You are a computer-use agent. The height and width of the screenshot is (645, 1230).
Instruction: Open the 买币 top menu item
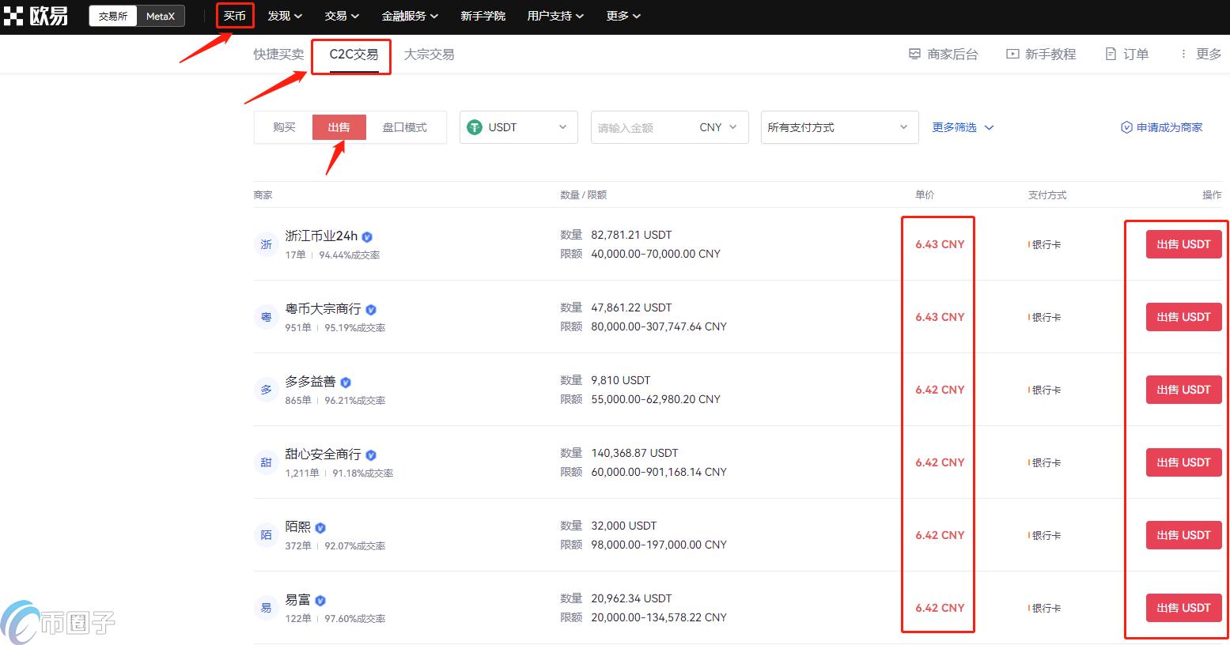pyautogui.click(x=235, y=16)
